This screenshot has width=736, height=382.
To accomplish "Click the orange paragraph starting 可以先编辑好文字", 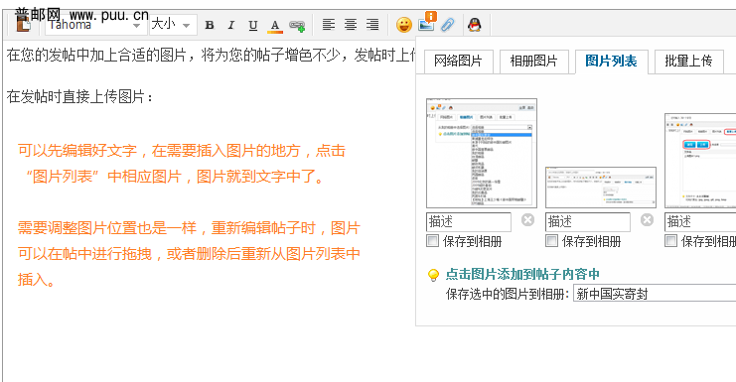I will click(182, 164).
